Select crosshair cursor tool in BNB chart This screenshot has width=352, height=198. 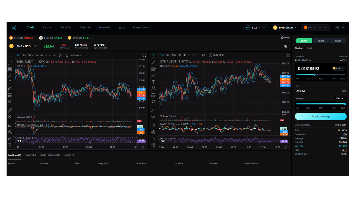tap(10, 56)
